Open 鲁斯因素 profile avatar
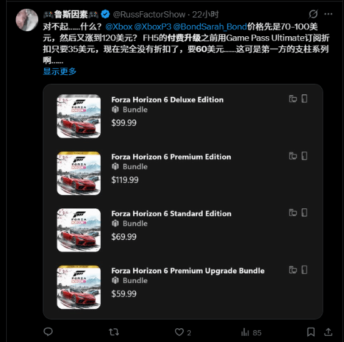Image resolution: width=344 pixels, height=342 pixels. click(27, 20)
